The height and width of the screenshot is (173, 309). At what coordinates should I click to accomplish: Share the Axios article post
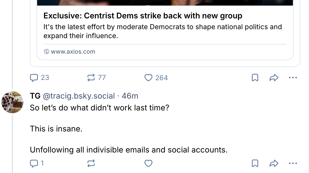pyautogui.click(x=274, y=78)
